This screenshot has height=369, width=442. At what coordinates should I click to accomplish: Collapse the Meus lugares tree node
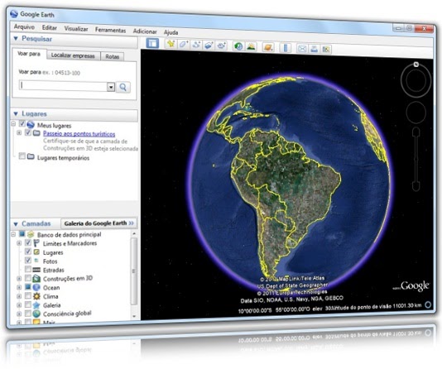pos(13,123)
